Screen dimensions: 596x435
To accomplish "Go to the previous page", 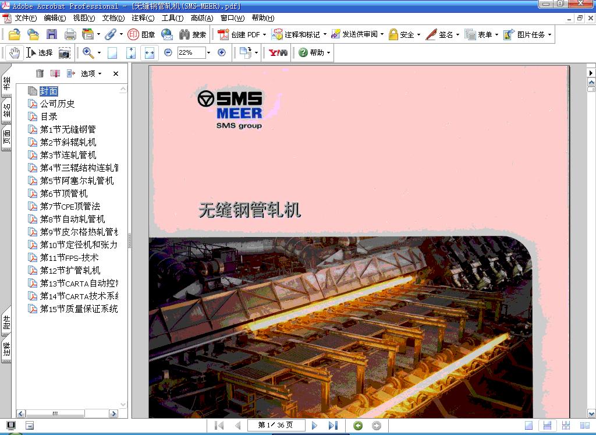I will click(x=238, y=426).
